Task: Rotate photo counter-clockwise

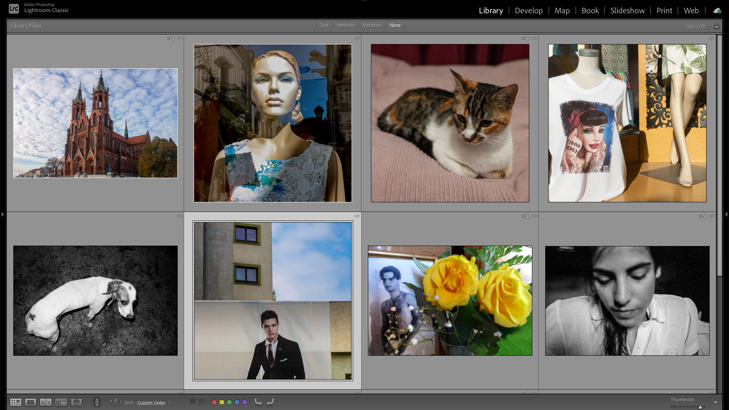Action: pos(258,402)
